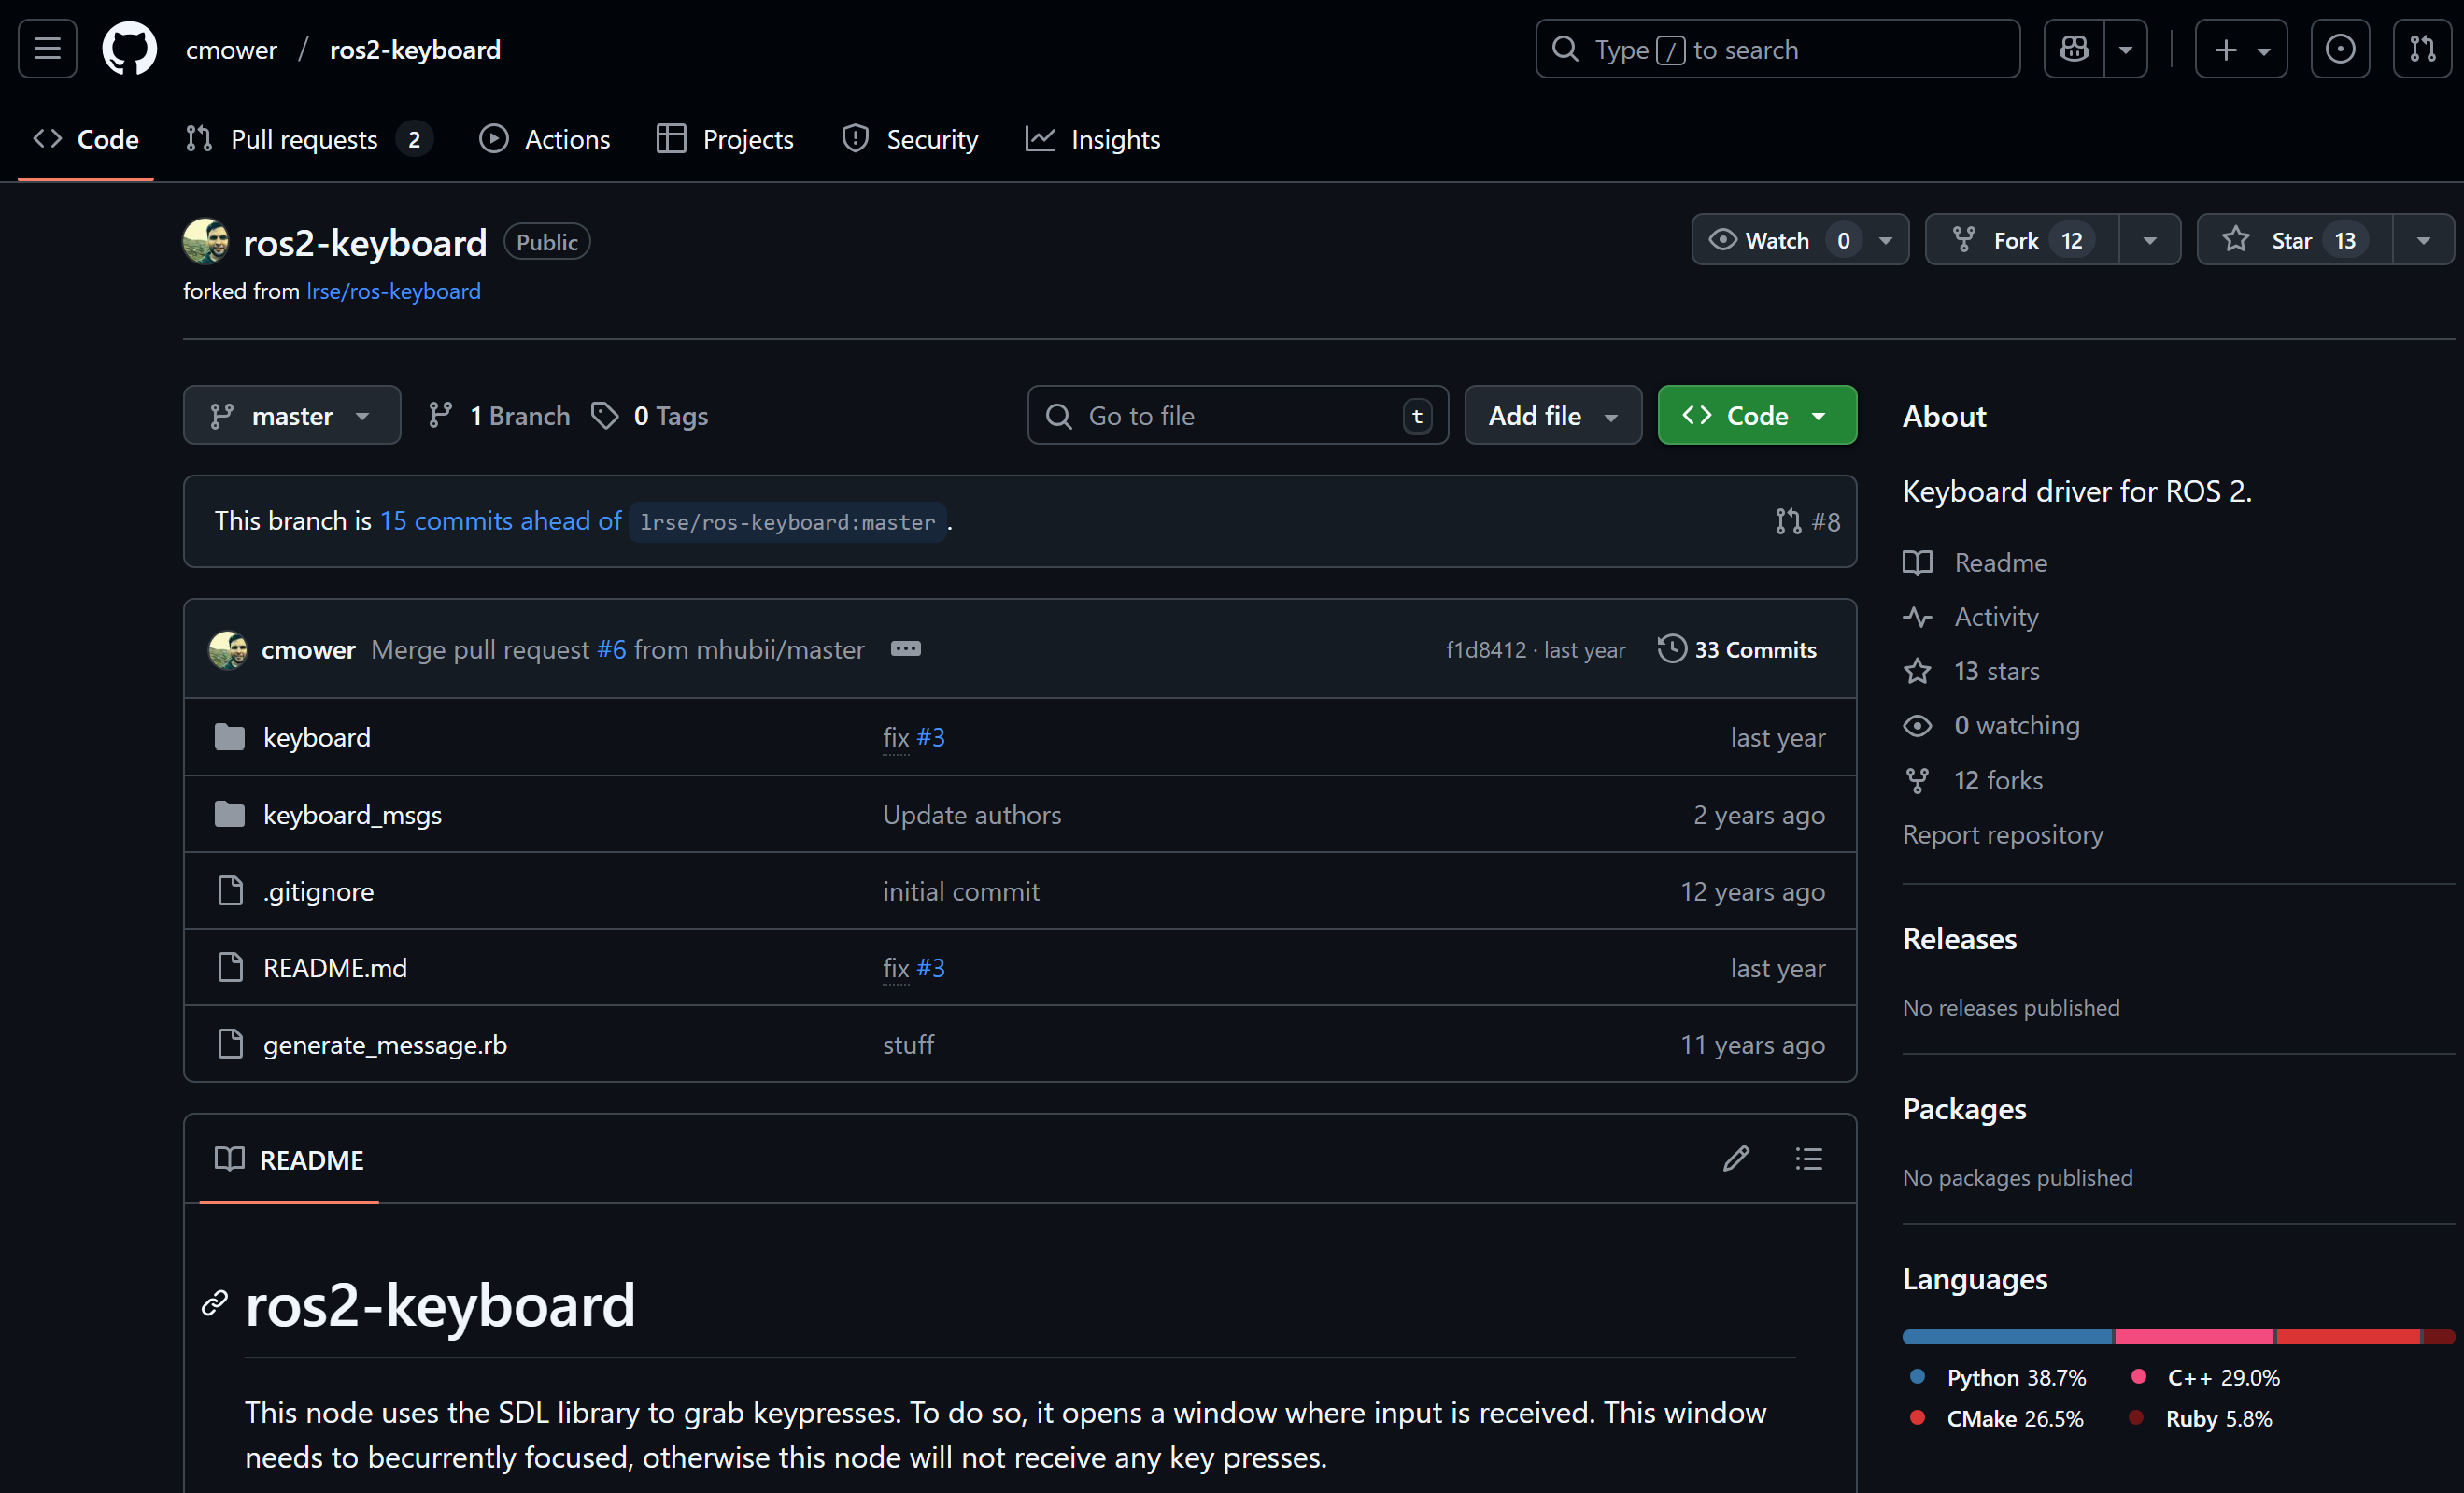
Task: Click the keyboard folder icon
Action: tap(230, 737)
